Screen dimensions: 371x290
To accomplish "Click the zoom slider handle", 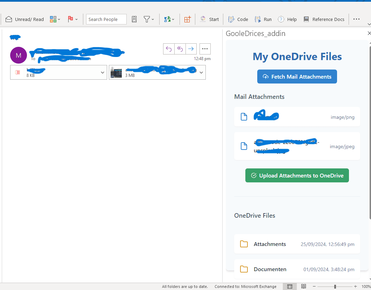I will (x=335, y=287).
